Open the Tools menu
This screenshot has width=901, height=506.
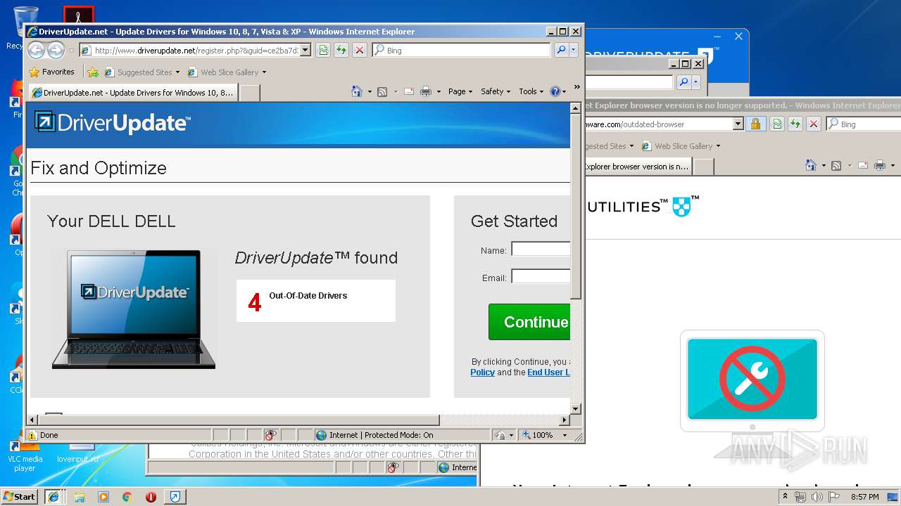531,91
